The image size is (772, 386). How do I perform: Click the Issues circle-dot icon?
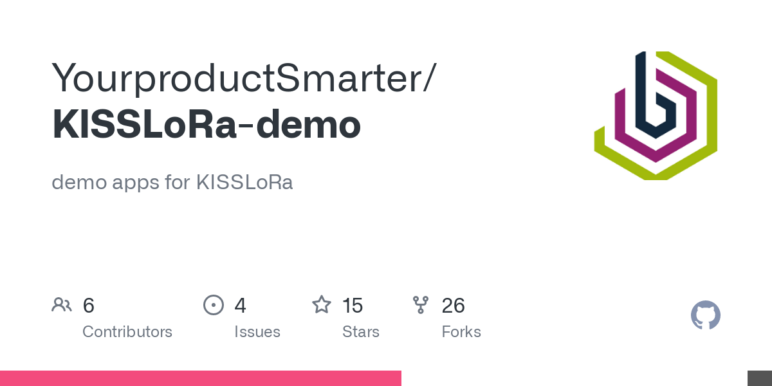coord(213,305)
